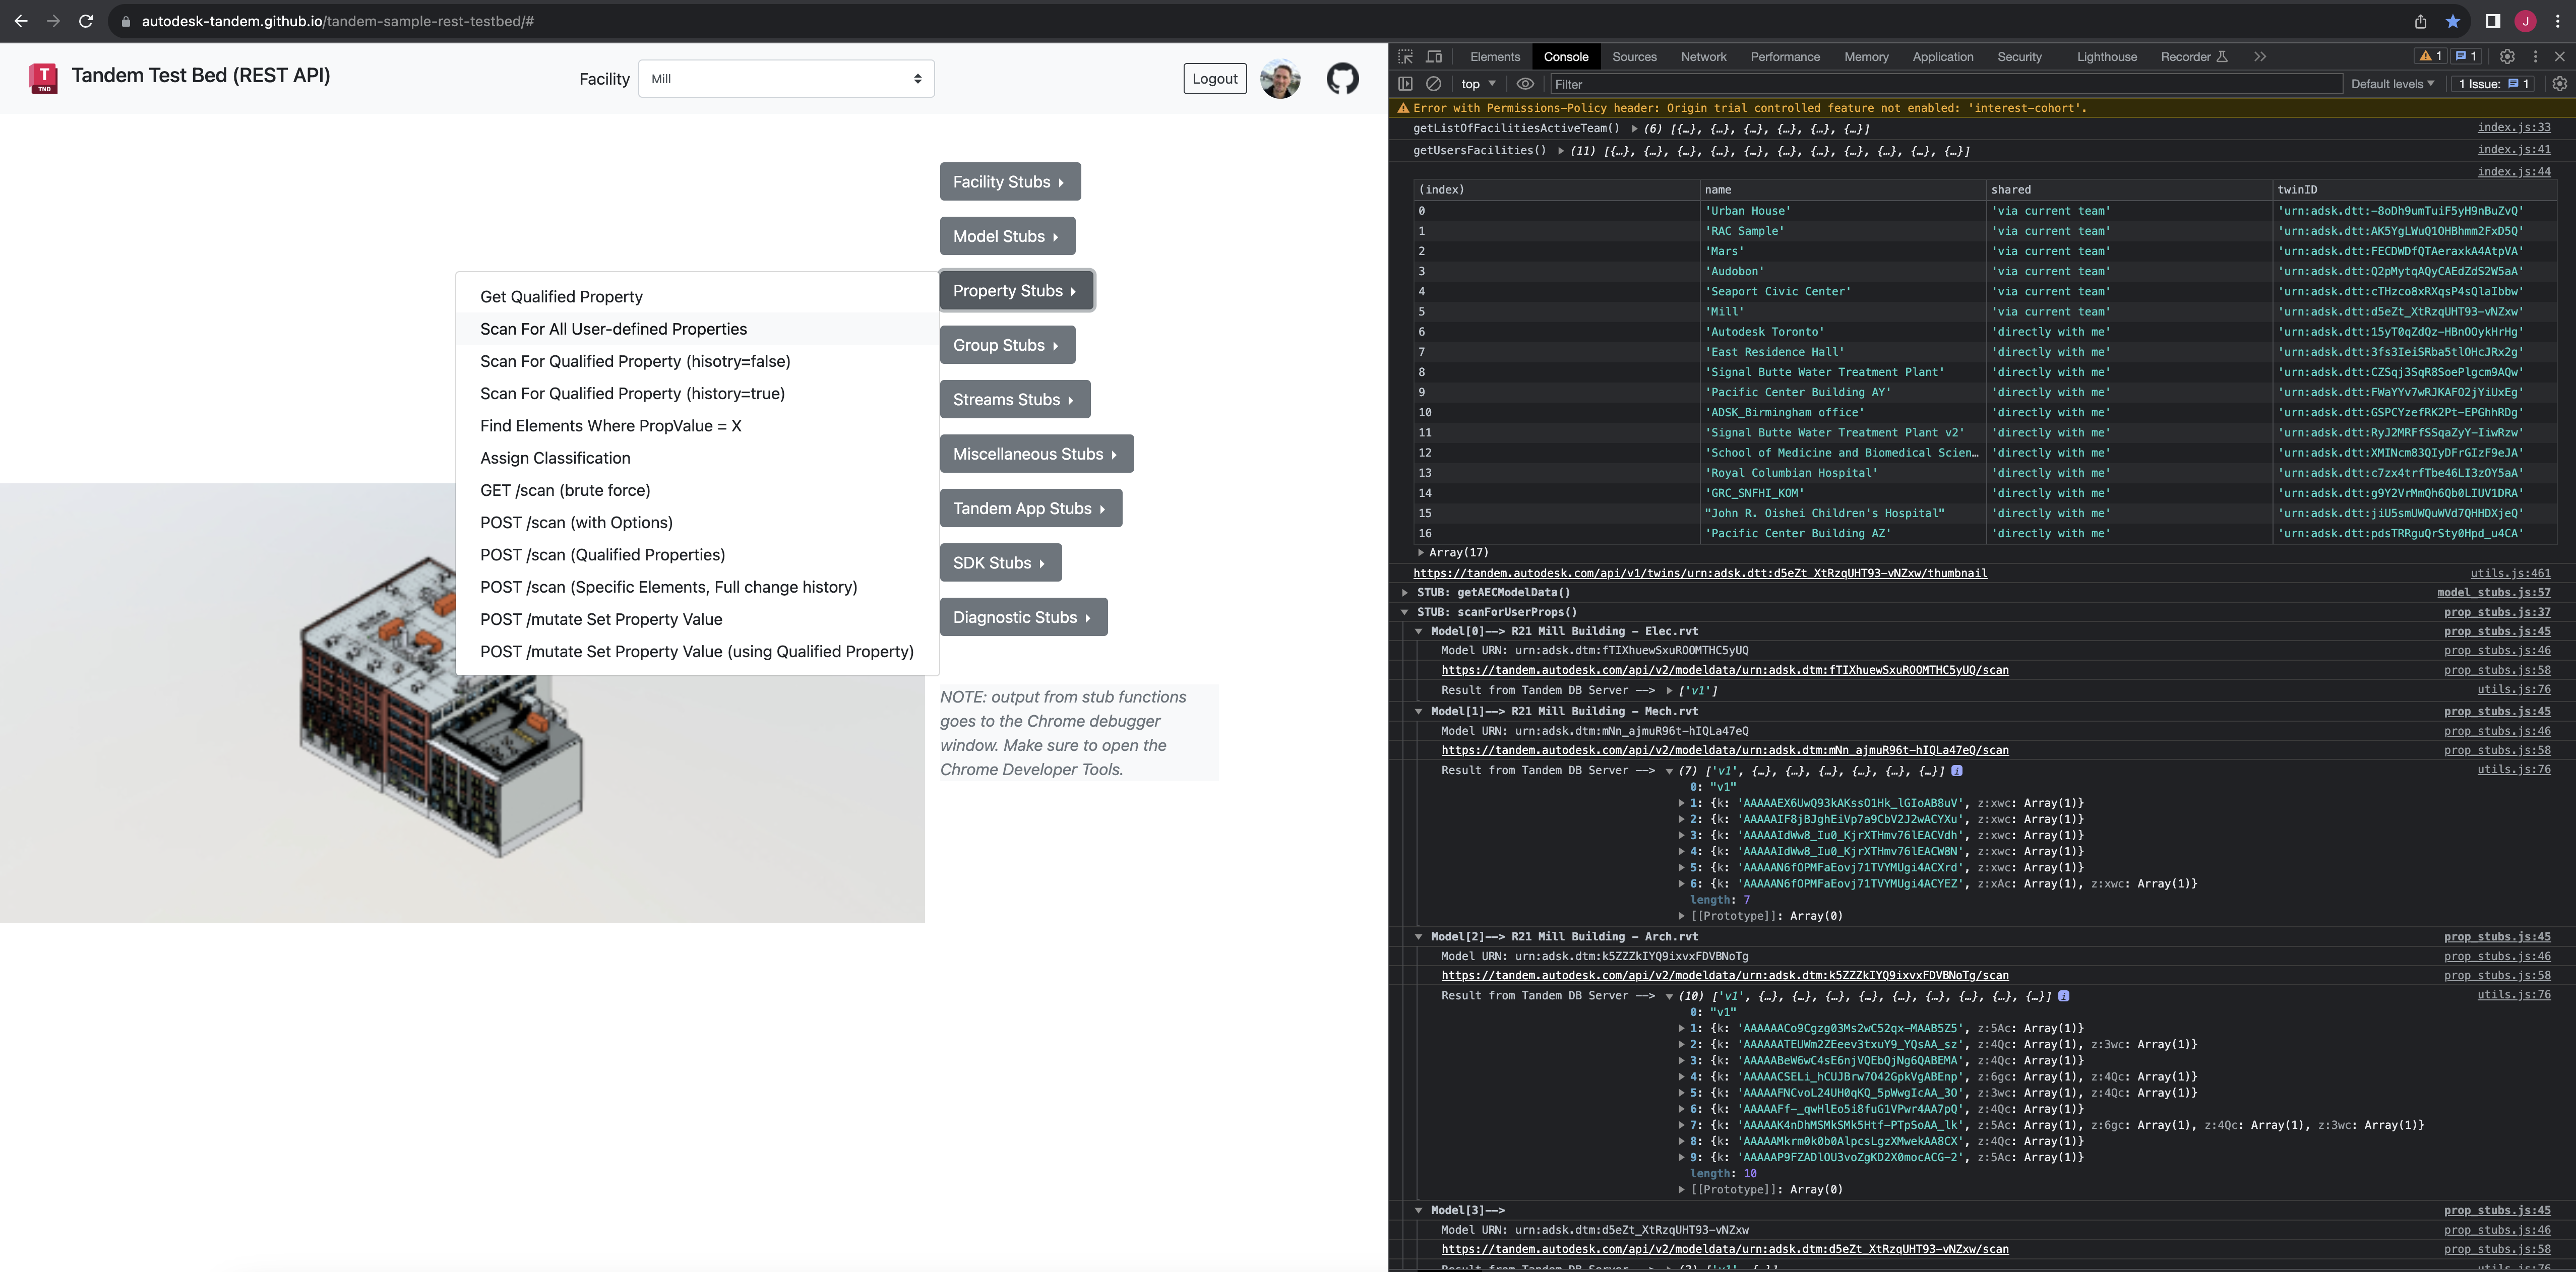Open the top context selector dropdown

click(1478, 84)
